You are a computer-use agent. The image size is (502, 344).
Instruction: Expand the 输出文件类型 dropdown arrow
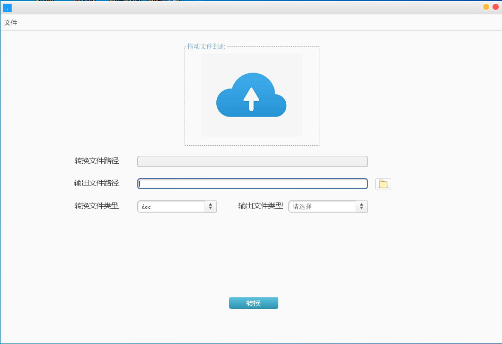click(362, 206)
